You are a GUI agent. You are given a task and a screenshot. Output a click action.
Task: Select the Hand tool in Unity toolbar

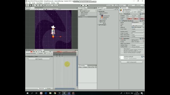click(x=28, y=5)
